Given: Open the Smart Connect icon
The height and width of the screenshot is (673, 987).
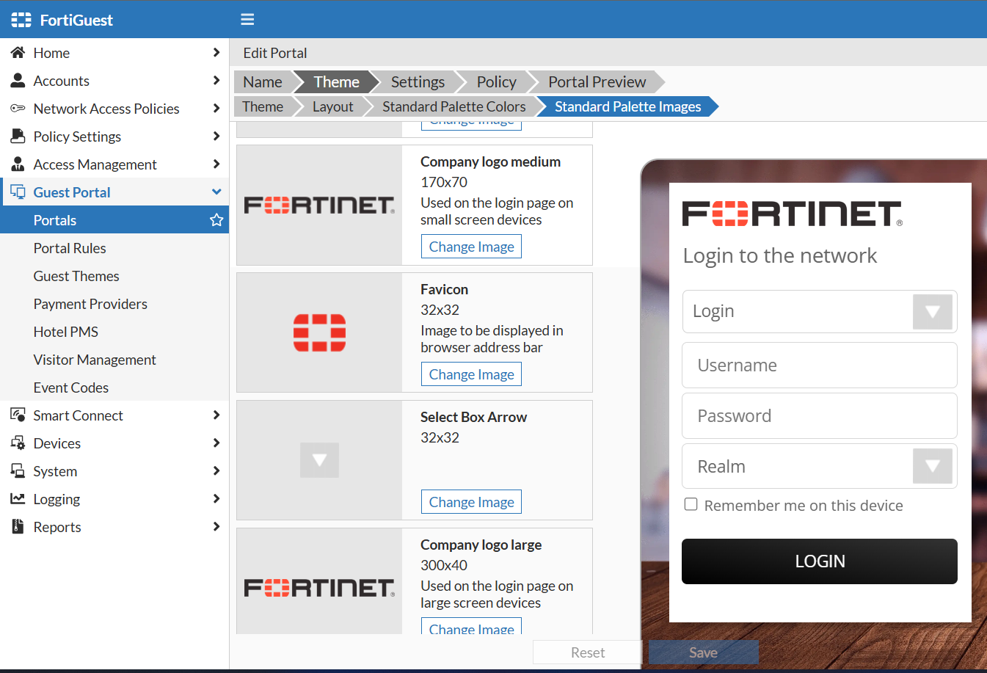Looking at the screenshot, I should point(17,415).
